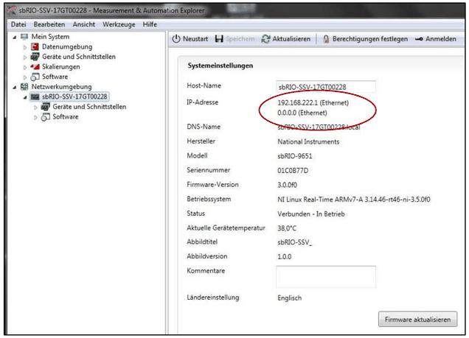The height and width of the screenshot is (338, 469).
Task: Click Geräte und Schnittstellen icon under Mein System
Action: tap(35, 57)
